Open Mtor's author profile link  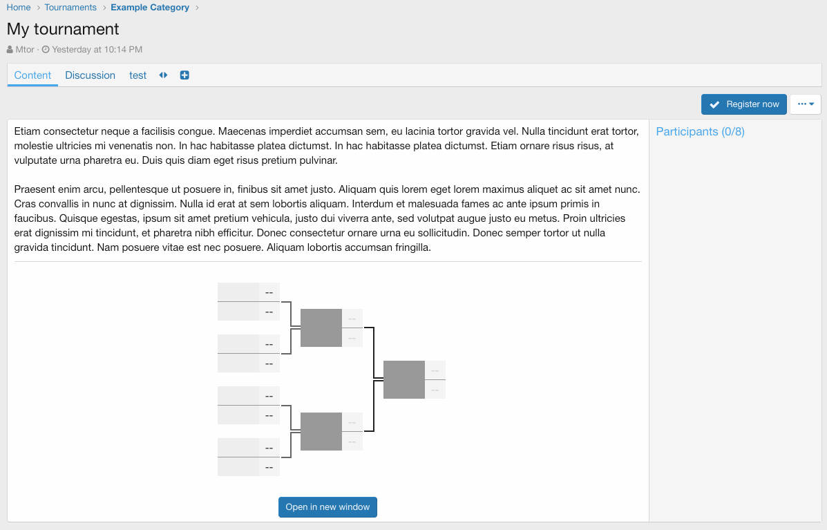[25, 50]
